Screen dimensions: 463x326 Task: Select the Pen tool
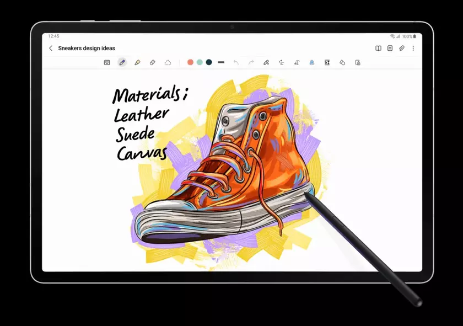click(x=122, y=62)
